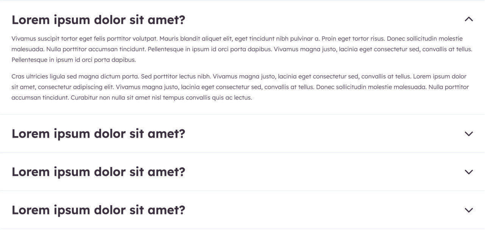Collapse the open answer using the up chevron
Image resolution: width=485 pixels, height=231 pixels.
tap(469, 19)
